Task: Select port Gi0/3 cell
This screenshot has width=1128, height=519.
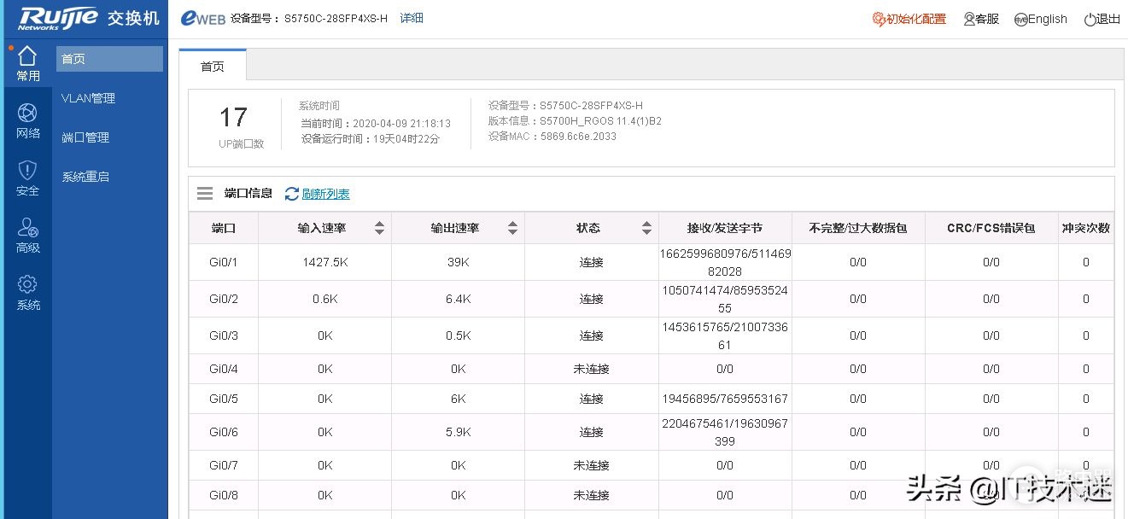Action: point(224,335)
